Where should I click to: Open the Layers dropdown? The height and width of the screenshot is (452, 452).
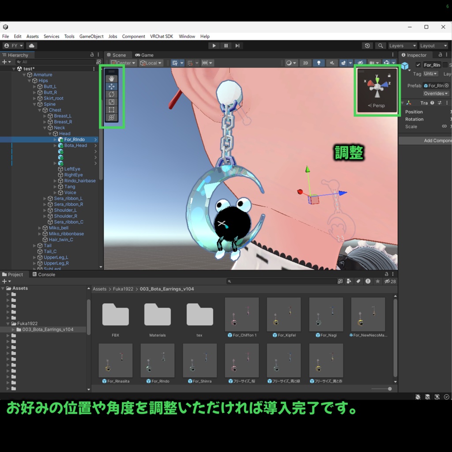click(402, 45)
